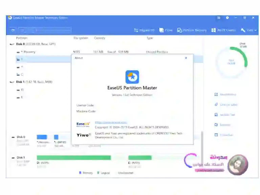The image size is (260, 195).
Task: Click the Type column header
Action: click(x=150, y=38)
